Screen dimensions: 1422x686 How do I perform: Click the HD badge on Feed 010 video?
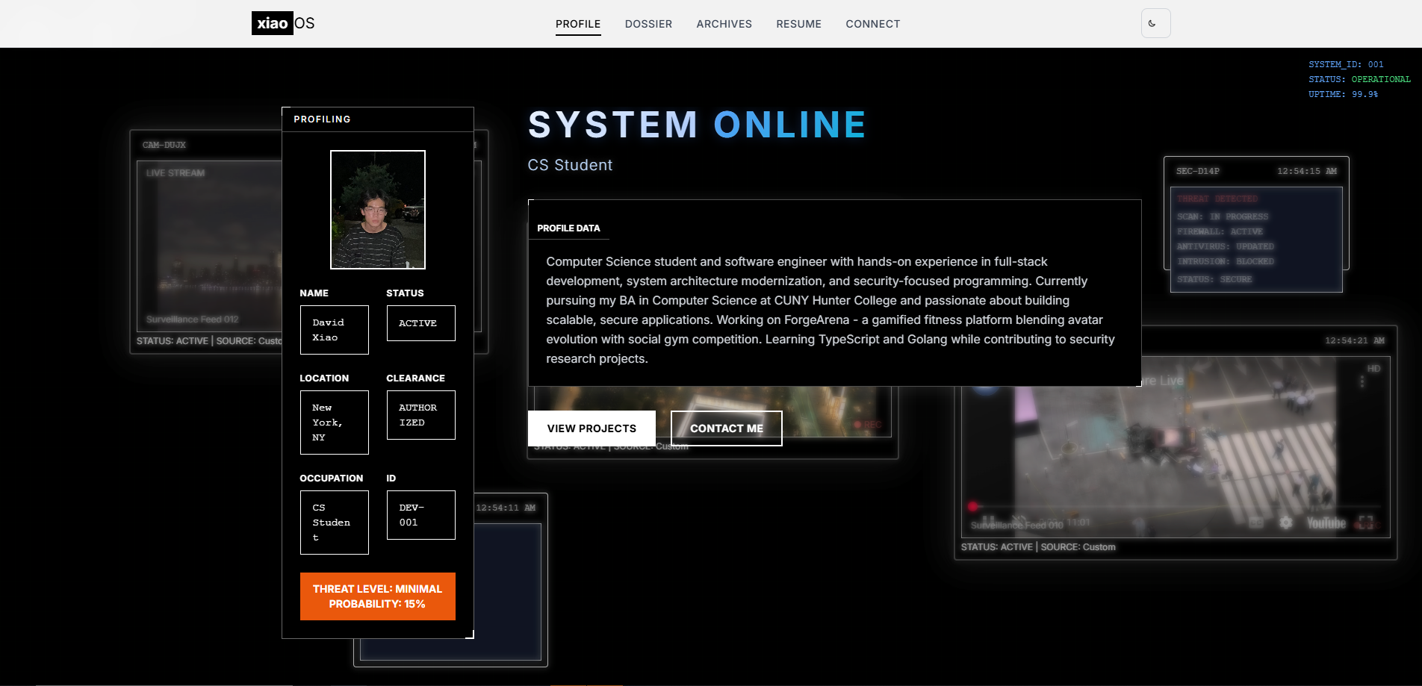pyautogui.click(x=1373, y=369)
